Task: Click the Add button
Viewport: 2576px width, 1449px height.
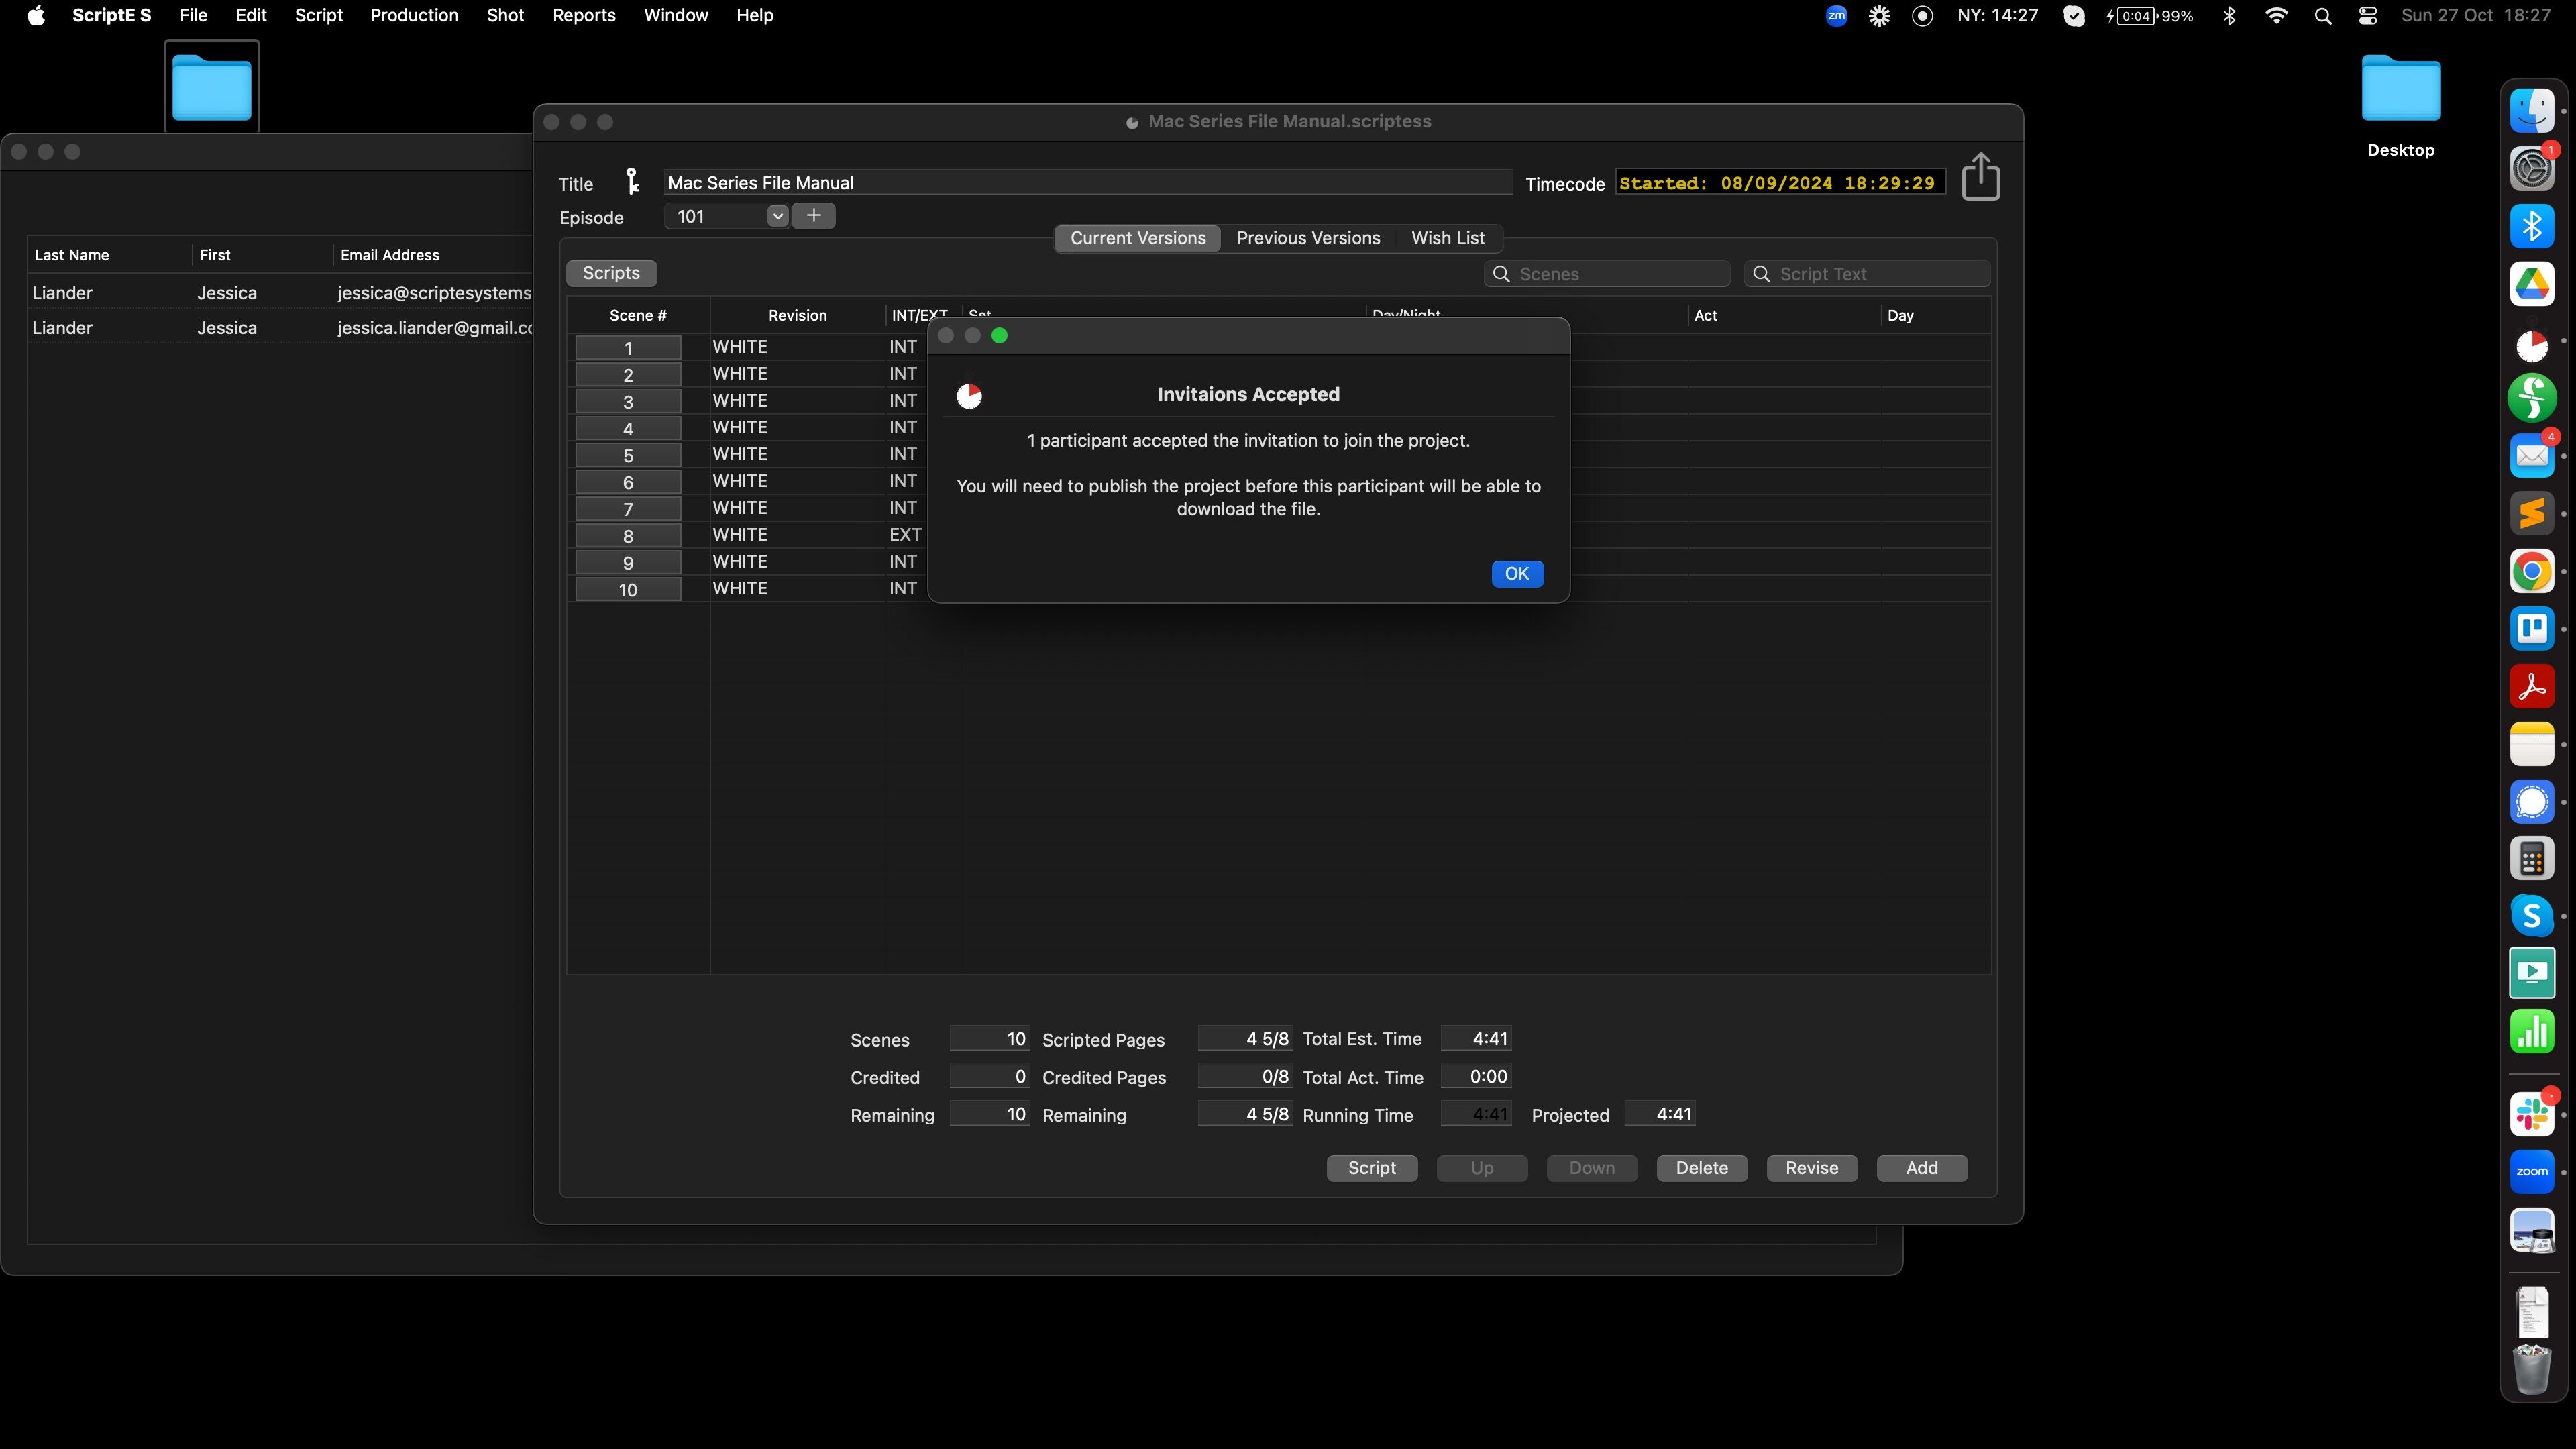Action: (x=1921, y=1168)
